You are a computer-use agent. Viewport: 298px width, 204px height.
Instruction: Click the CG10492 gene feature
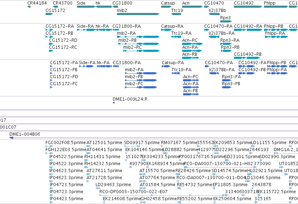[x=248, y=7]
